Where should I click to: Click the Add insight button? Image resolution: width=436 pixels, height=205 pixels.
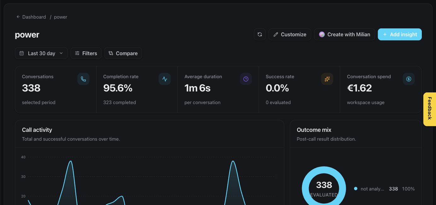click(x=400, y=34)
